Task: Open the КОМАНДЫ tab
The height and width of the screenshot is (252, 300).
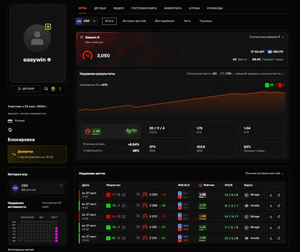Action: pos(215,8)
